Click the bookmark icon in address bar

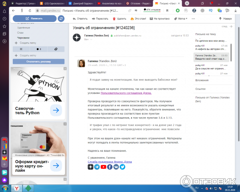[167, 10]
